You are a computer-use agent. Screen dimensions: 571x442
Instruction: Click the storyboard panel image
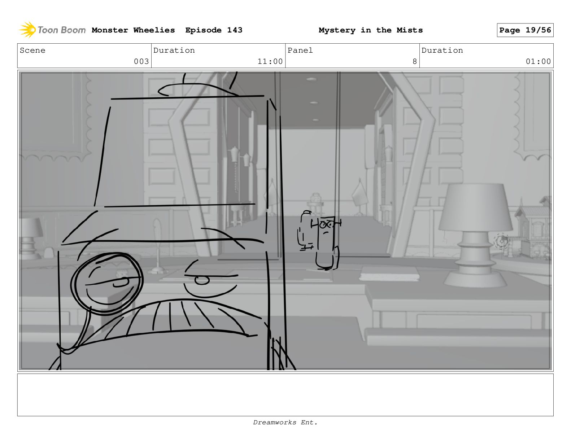[285, 221]
